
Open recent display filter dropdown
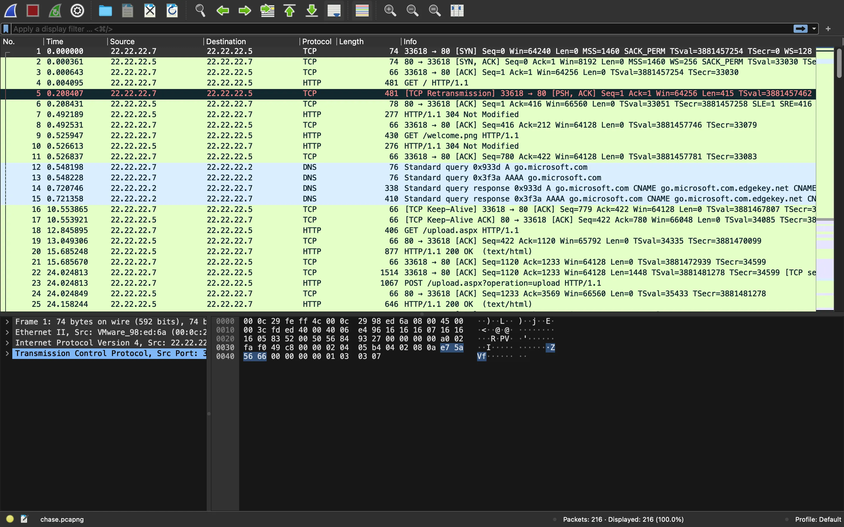click(814, 29)
